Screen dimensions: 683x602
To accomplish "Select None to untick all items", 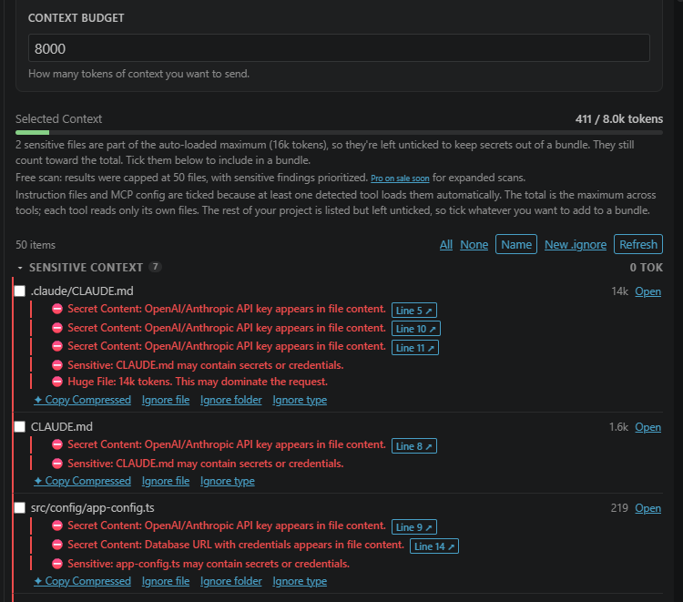I will point(474,244).
